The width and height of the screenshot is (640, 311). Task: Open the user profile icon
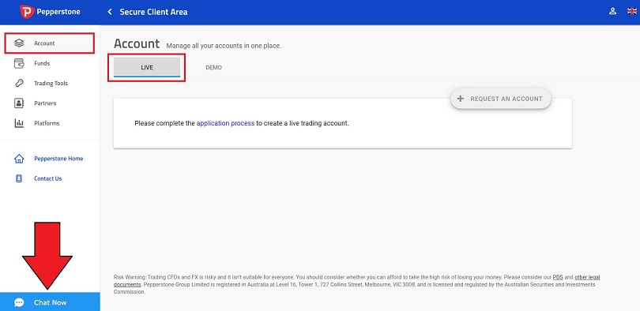coord(612,11)
